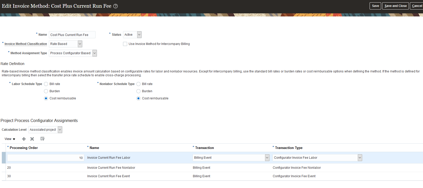Select Burden for Labor Schedule Type

pyautogui.click(x=46, y=91)
